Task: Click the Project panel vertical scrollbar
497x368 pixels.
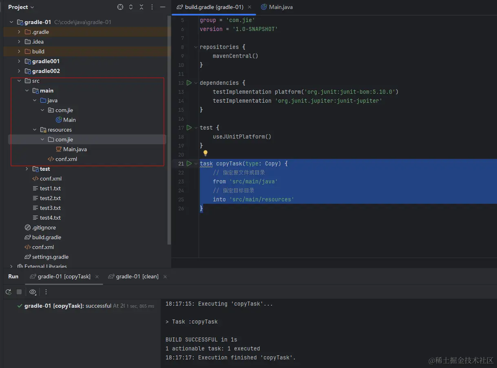Action: (x=169, y=130)
